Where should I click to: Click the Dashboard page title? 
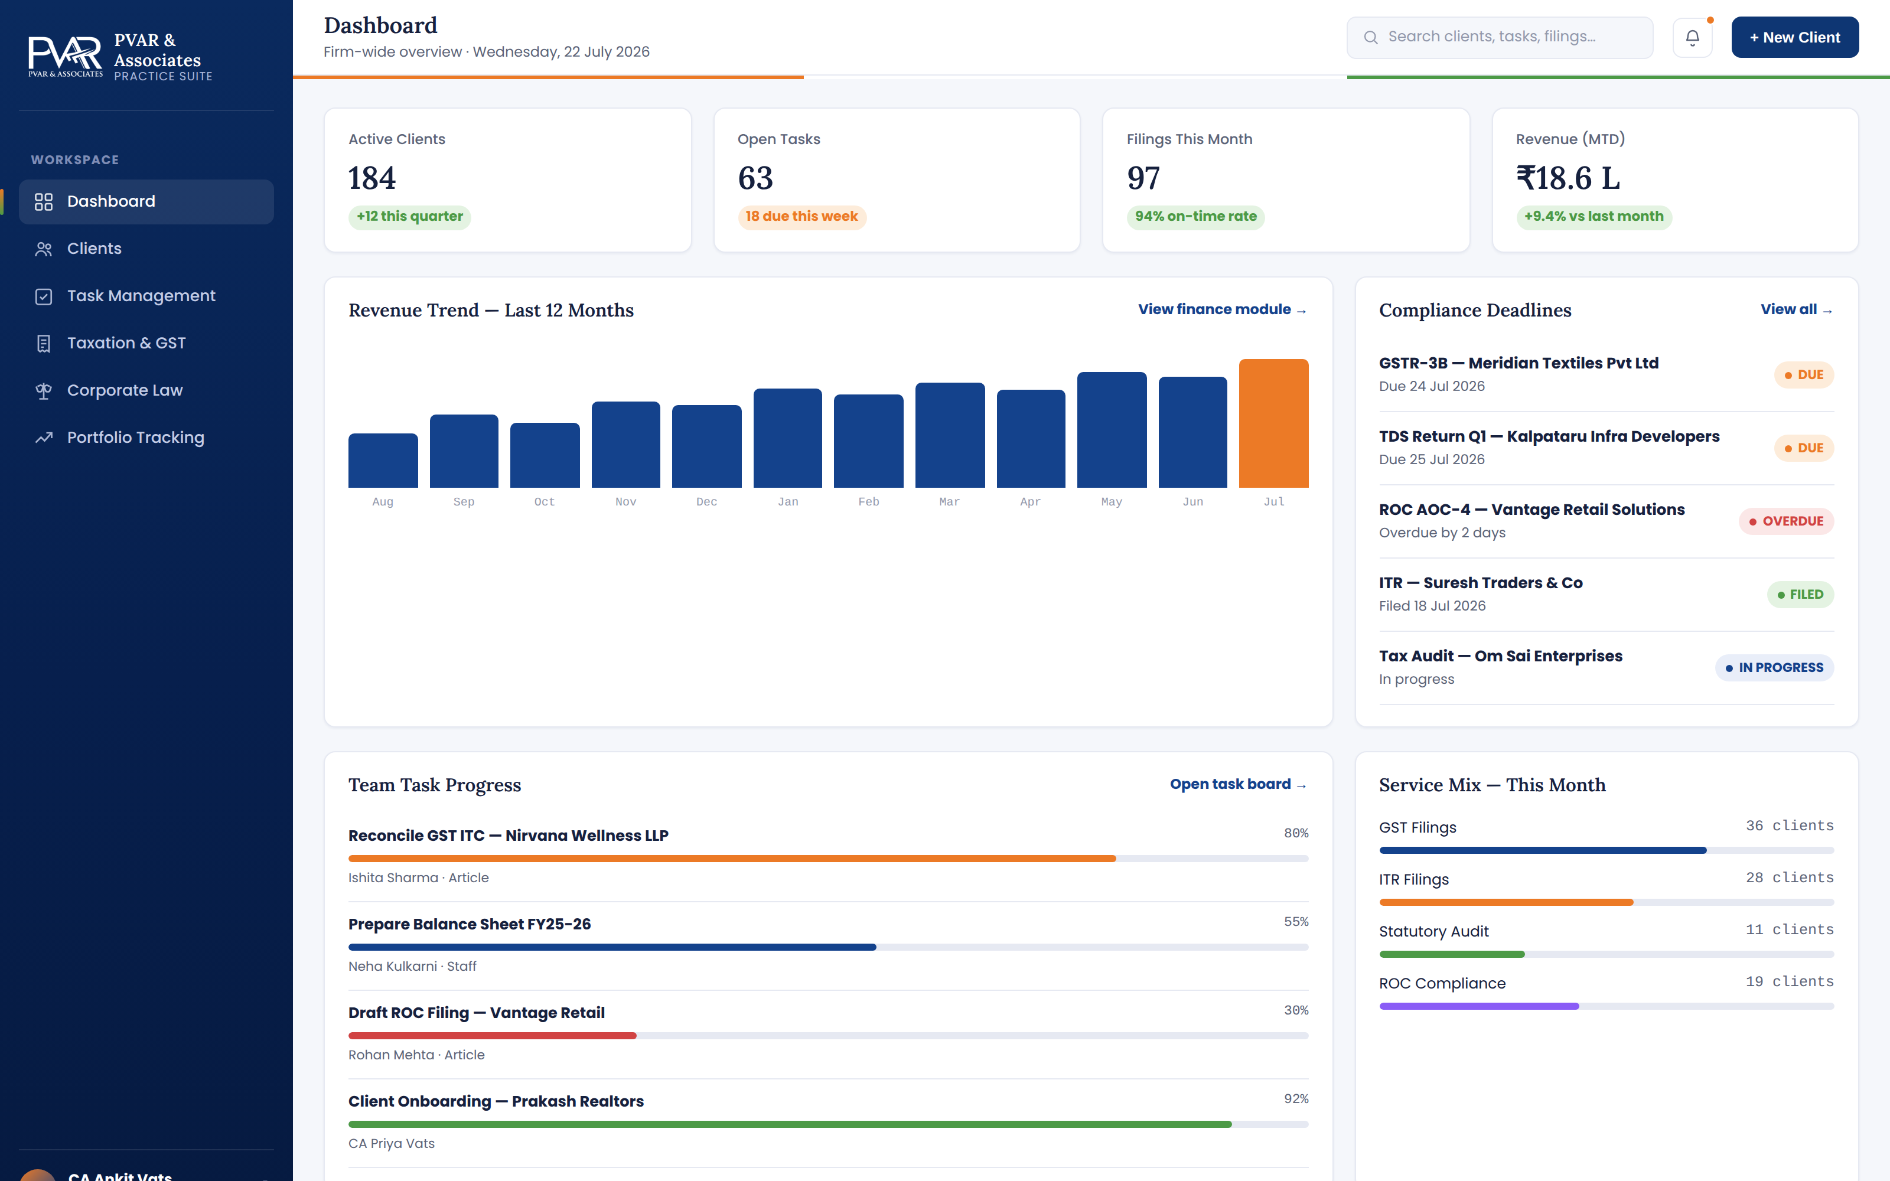point(380,26)
